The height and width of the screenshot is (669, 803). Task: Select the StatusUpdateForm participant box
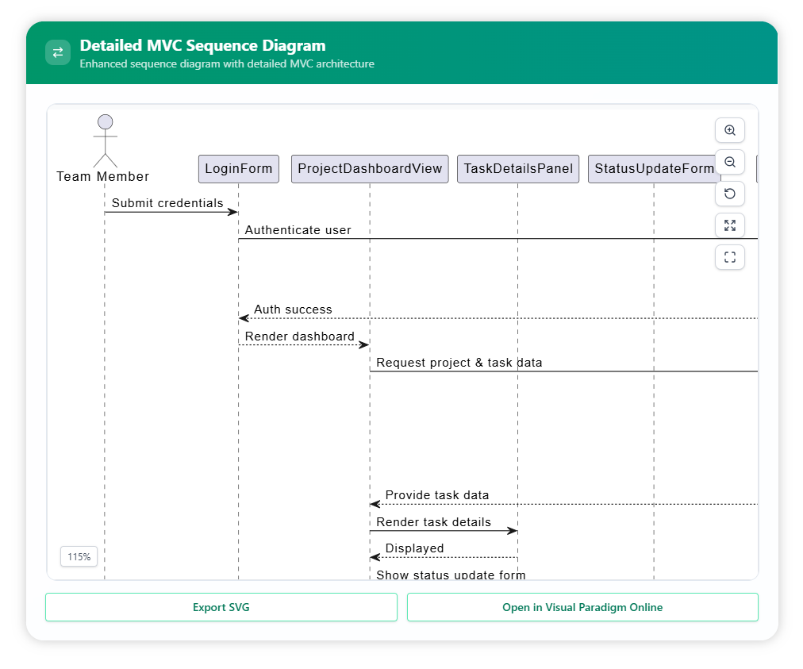tap(654, 169)
